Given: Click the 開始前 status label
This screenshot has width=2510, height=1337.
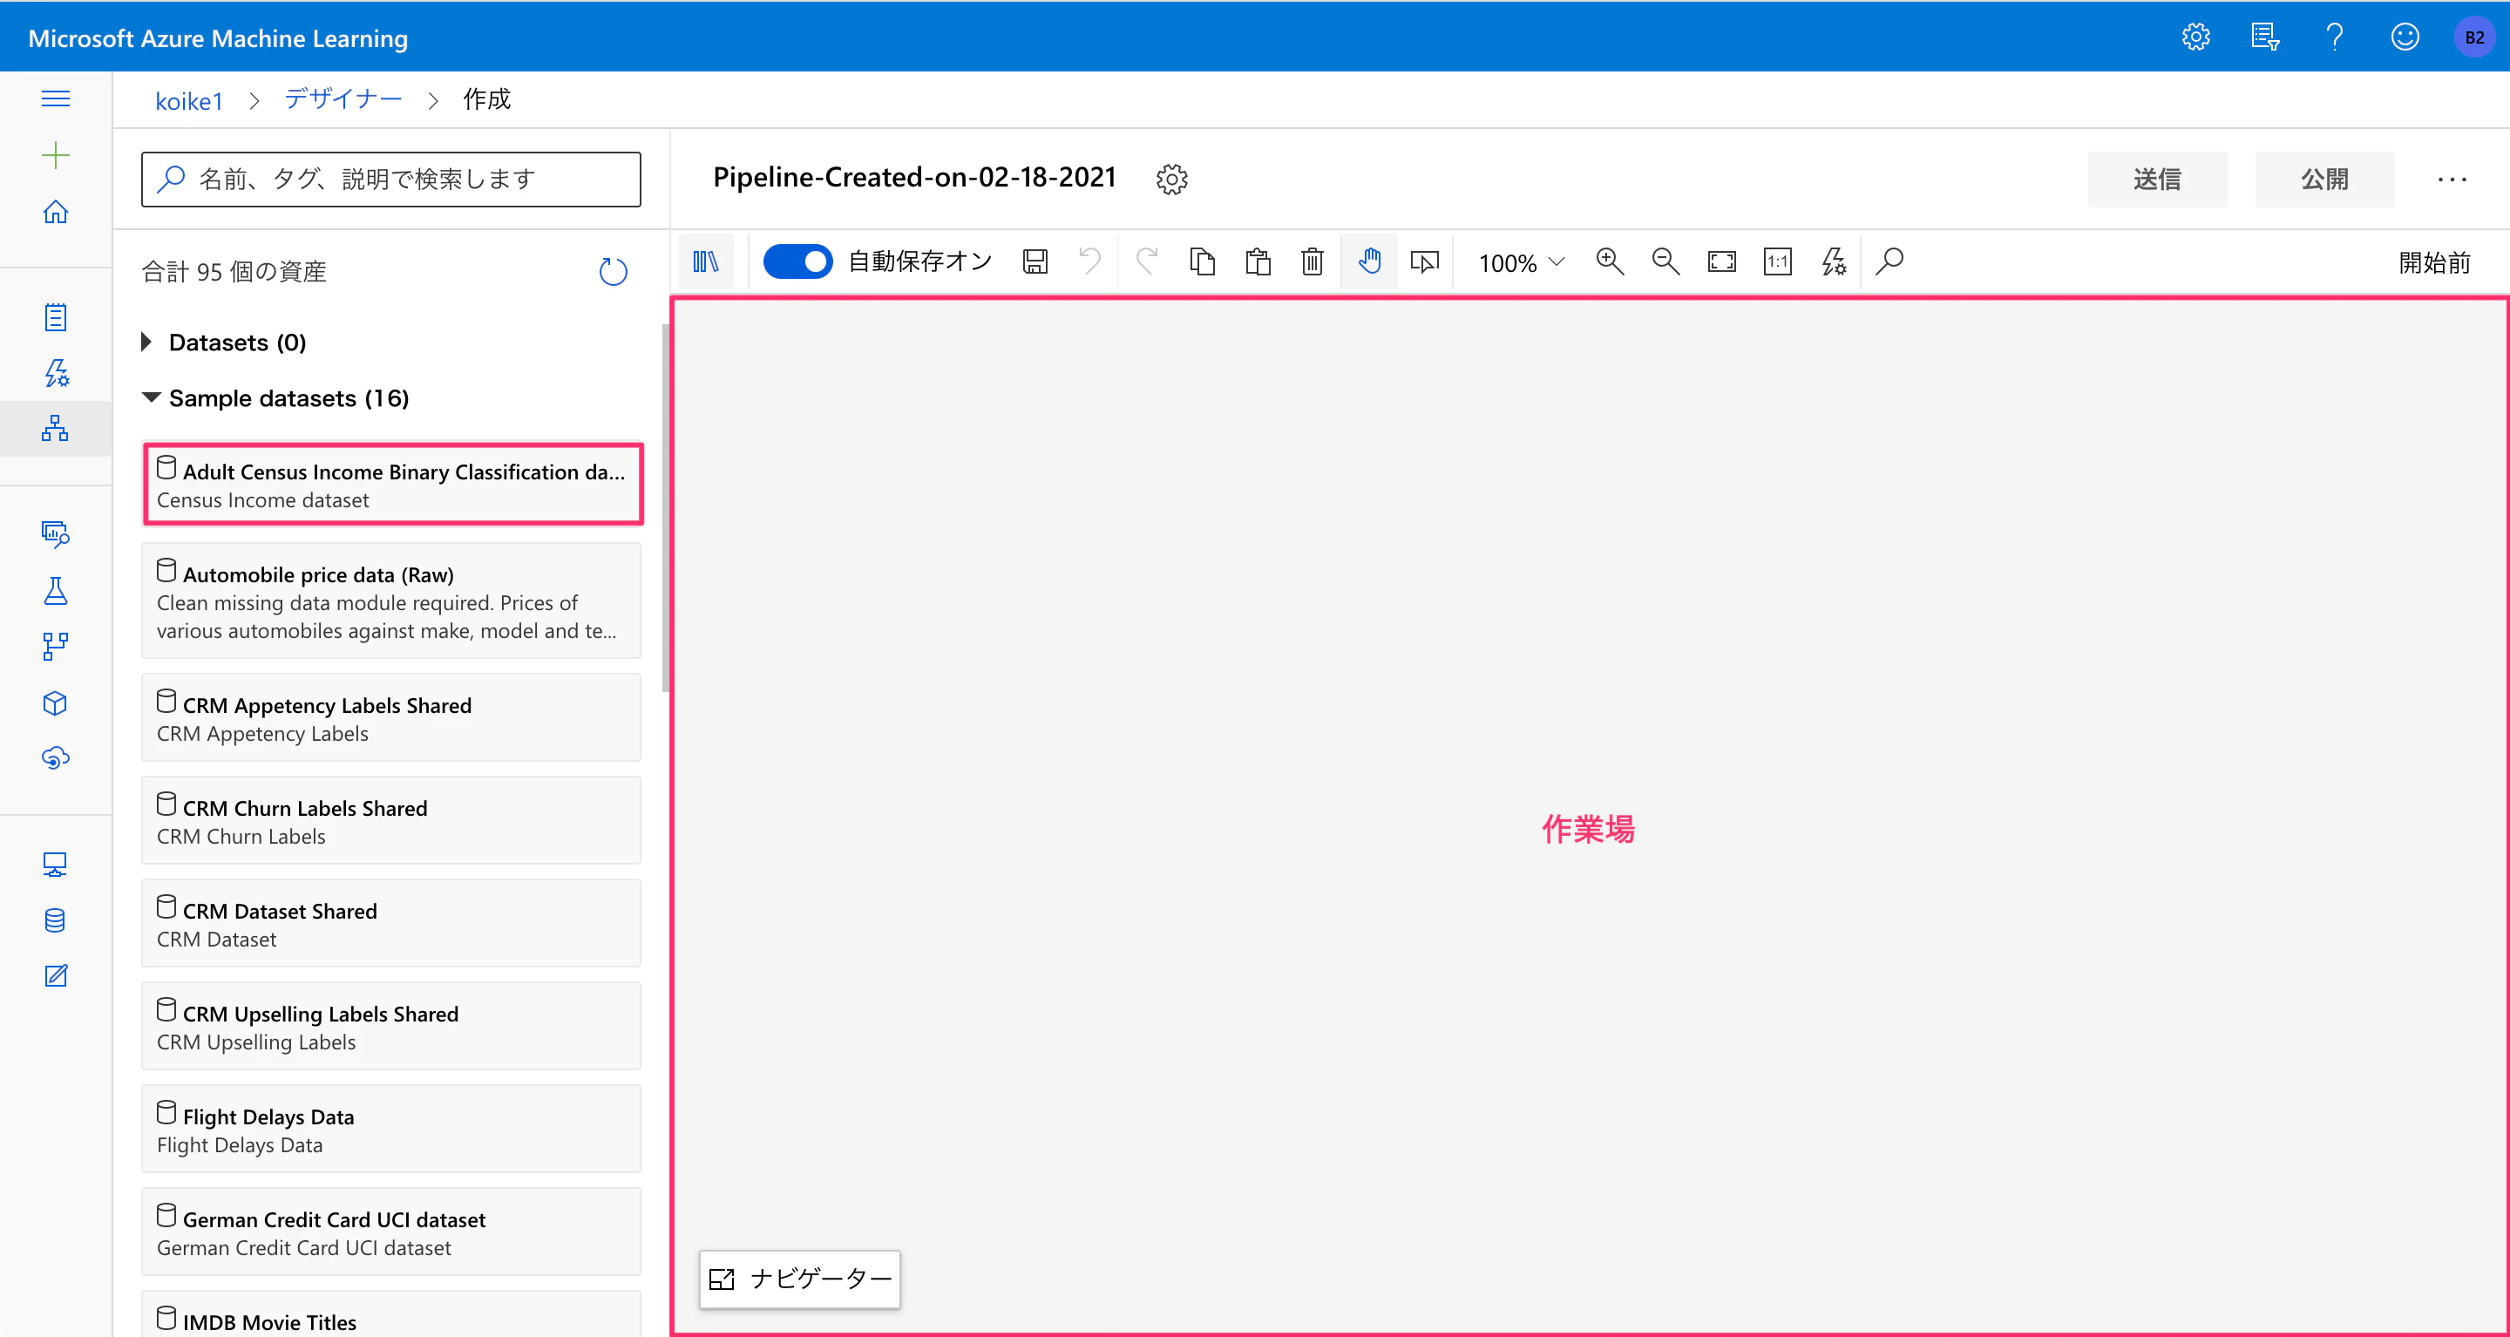Looking at the screenshot, I should pos(2434,262).
